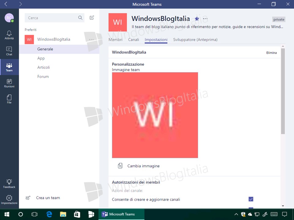Go forward with the right arrow
Image resolution: width=294 pixels, height=220 pixels.
pos(21,4)
